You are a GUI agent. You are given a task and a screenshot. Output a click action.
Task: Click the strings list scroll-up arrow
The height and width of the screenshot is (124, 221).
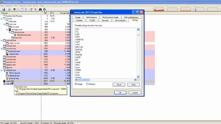pyautogui.click(x=138, y=29)
